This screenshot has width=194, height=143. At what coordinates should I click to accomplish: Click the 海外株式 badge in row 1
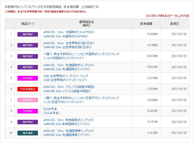point(28,34)
